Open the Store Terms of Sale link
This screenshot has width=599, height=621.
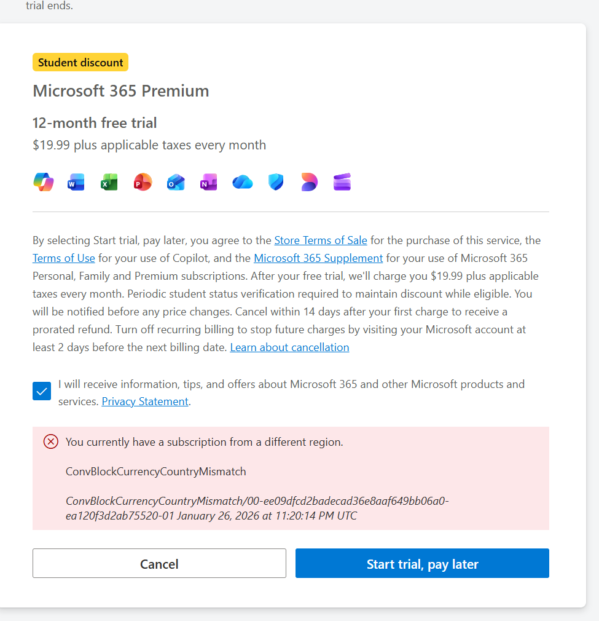321,240
